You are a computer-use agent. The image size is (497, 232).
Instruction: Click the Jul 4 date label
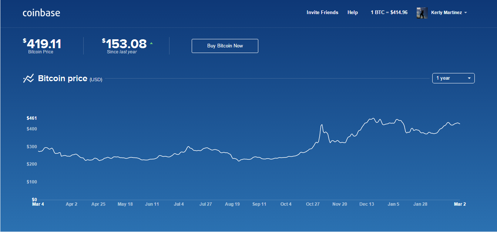[x=179, y=204]
